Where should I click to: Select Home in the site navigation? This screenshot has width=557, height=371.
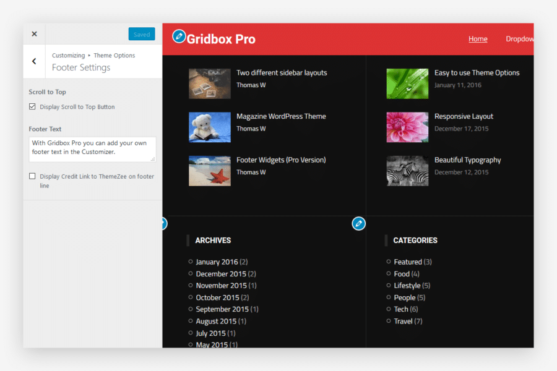[x=478, y=38]
